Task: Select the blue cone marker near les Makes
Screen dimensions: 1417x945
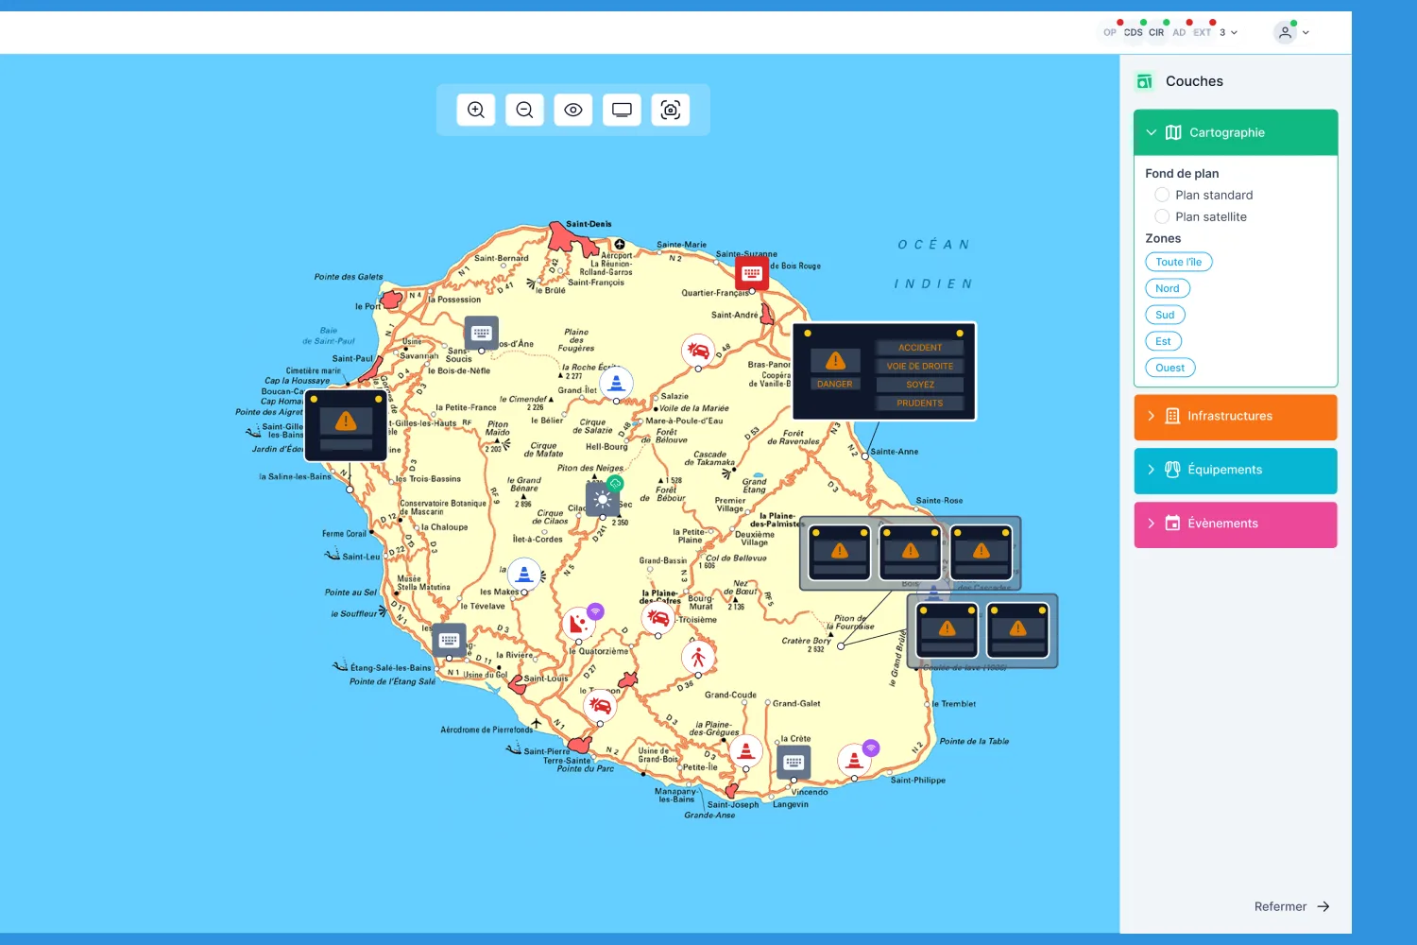Action: tap(524, 575)
